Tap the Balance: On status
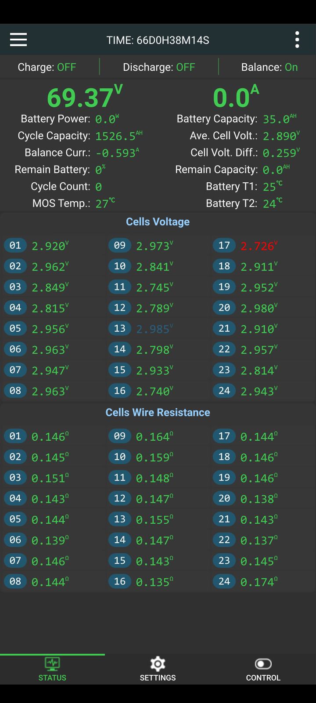This screenshot has height=703, width=316. (269, 67)
